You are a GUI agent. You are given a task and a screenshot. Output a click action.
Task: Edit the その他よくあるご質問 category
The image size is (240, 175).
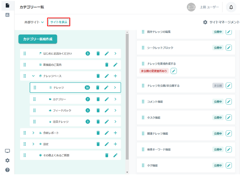tap(115, 155)
